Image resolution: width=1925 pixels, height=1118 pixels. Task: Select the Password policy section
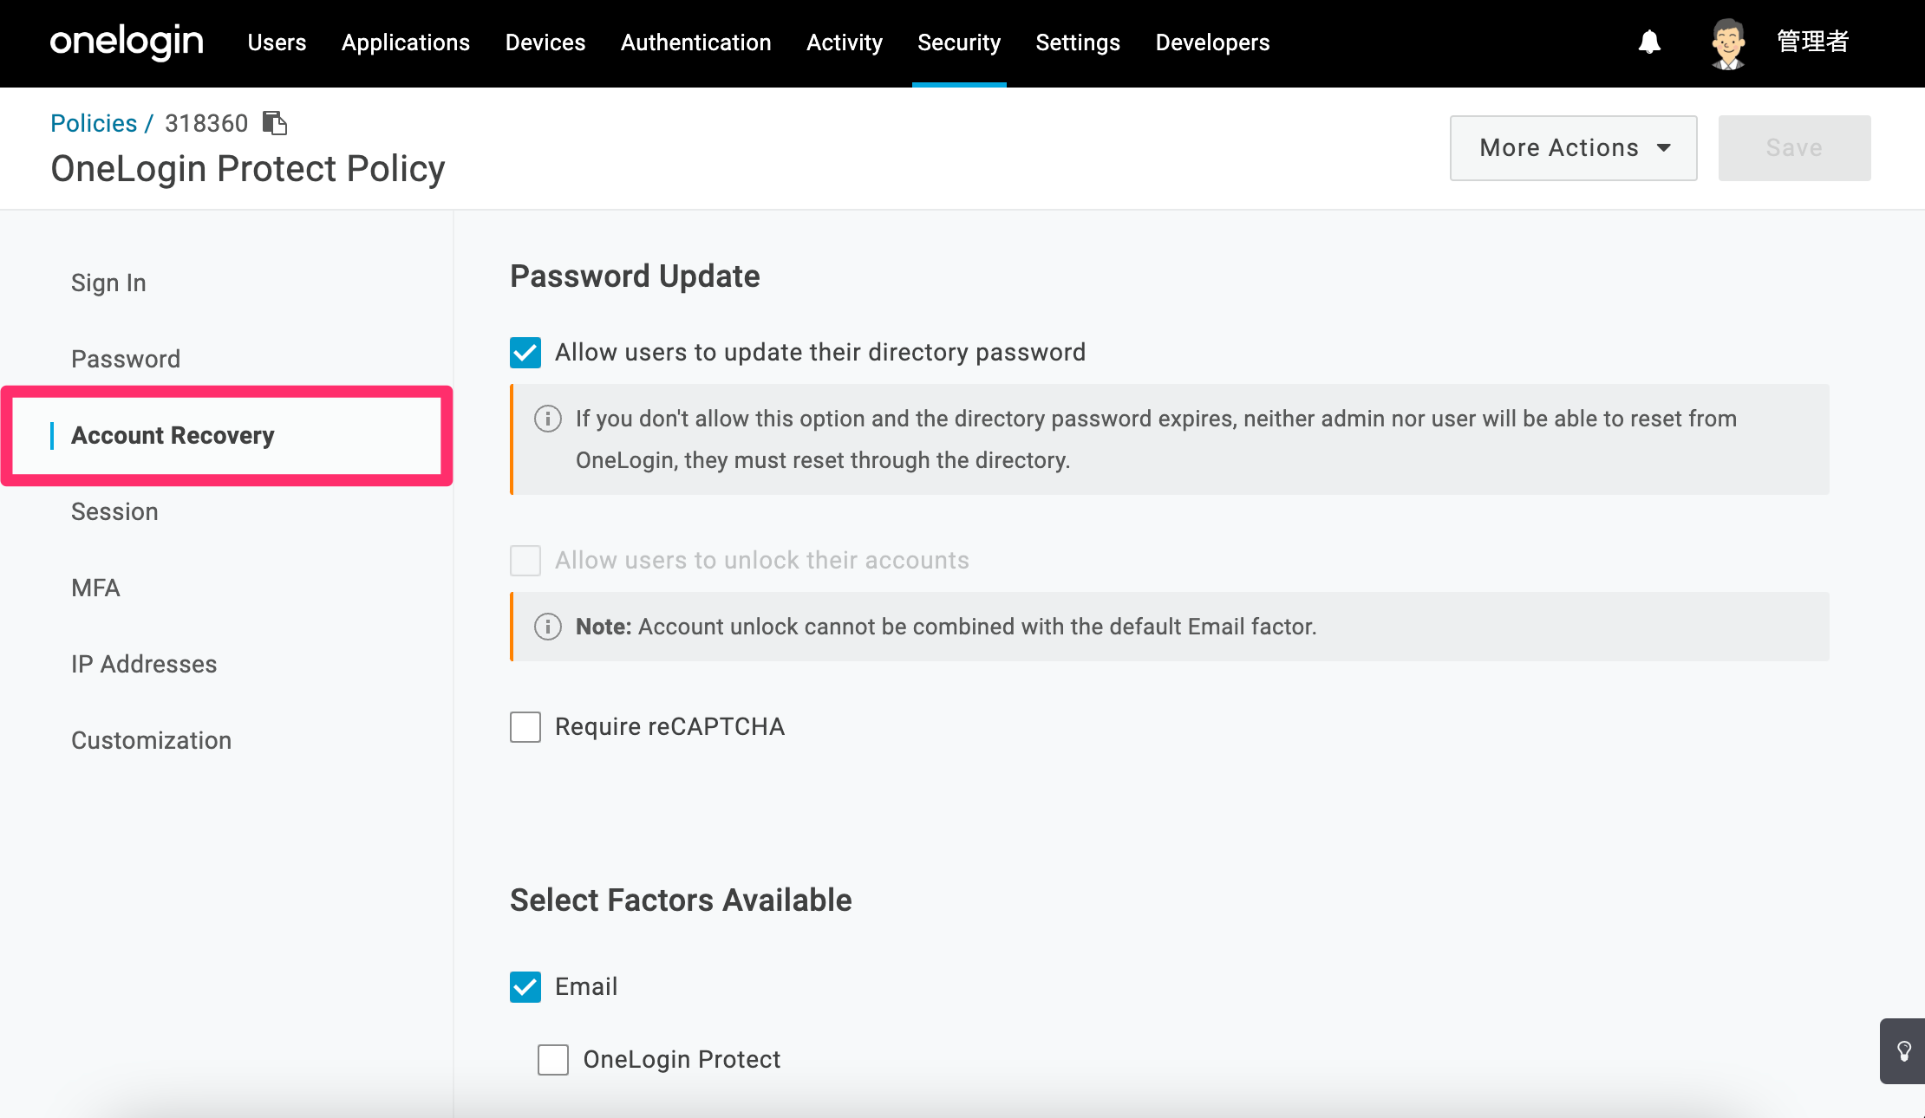pyautogui.click(x=126, y=359)
